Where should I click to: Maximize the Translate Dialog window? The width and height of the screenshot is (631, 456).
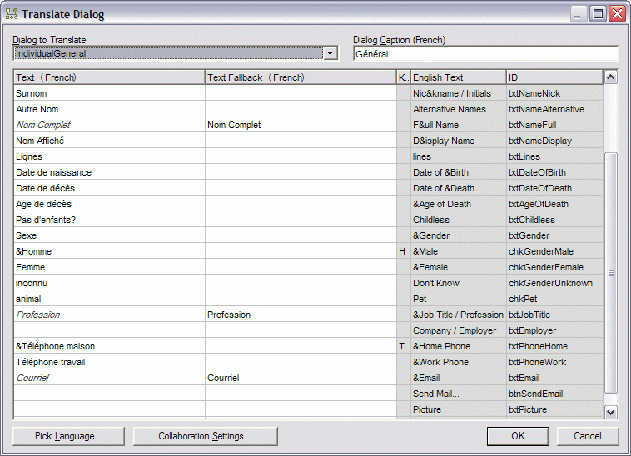click(x=598, y=14)
